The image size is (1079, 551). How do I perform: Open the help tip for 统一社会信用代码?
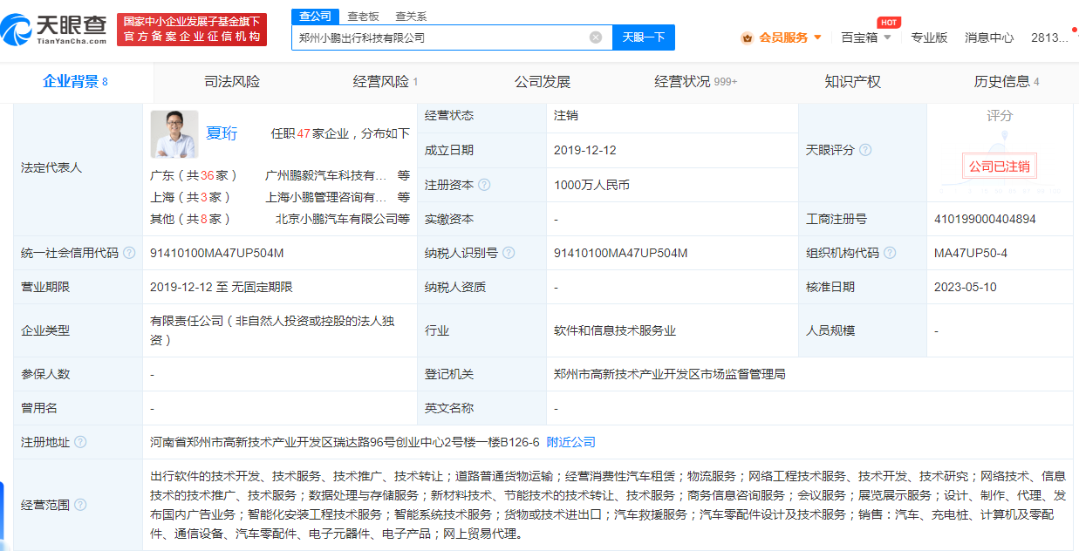(129, 253)
